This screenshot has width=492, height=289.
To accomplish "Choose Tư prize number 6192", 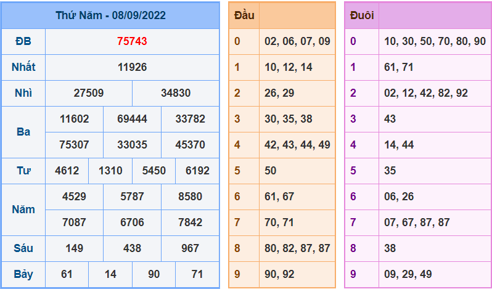I will point(197,171).
